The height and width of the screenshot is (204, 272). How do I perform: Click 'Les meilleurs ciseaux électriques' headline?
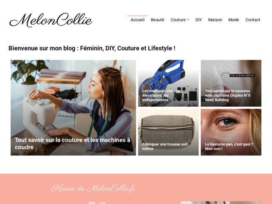pyautogui.click(x=161, y=95)
